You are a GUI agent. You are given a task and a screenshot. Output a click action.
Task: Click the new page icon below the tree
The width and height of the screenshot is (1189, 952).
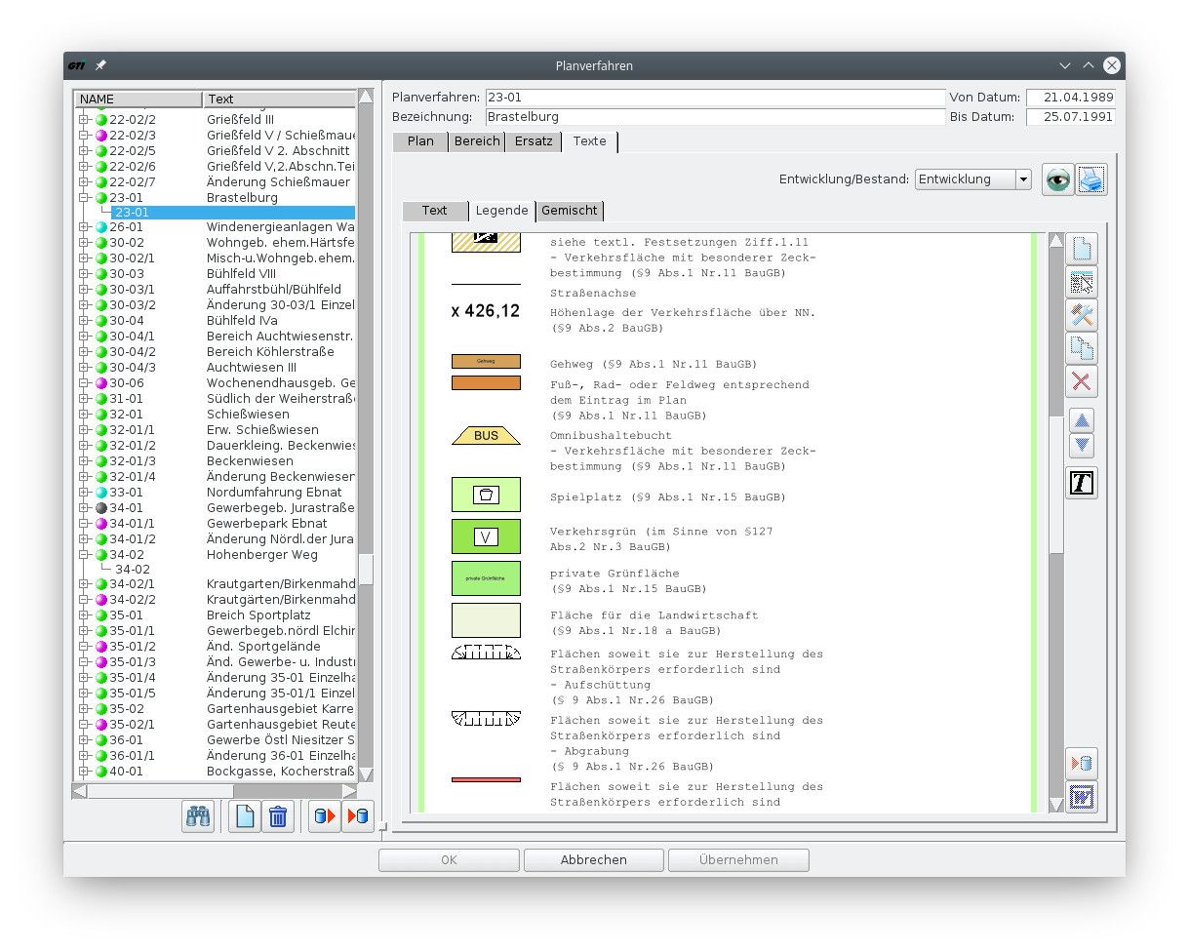pos(245,815)
